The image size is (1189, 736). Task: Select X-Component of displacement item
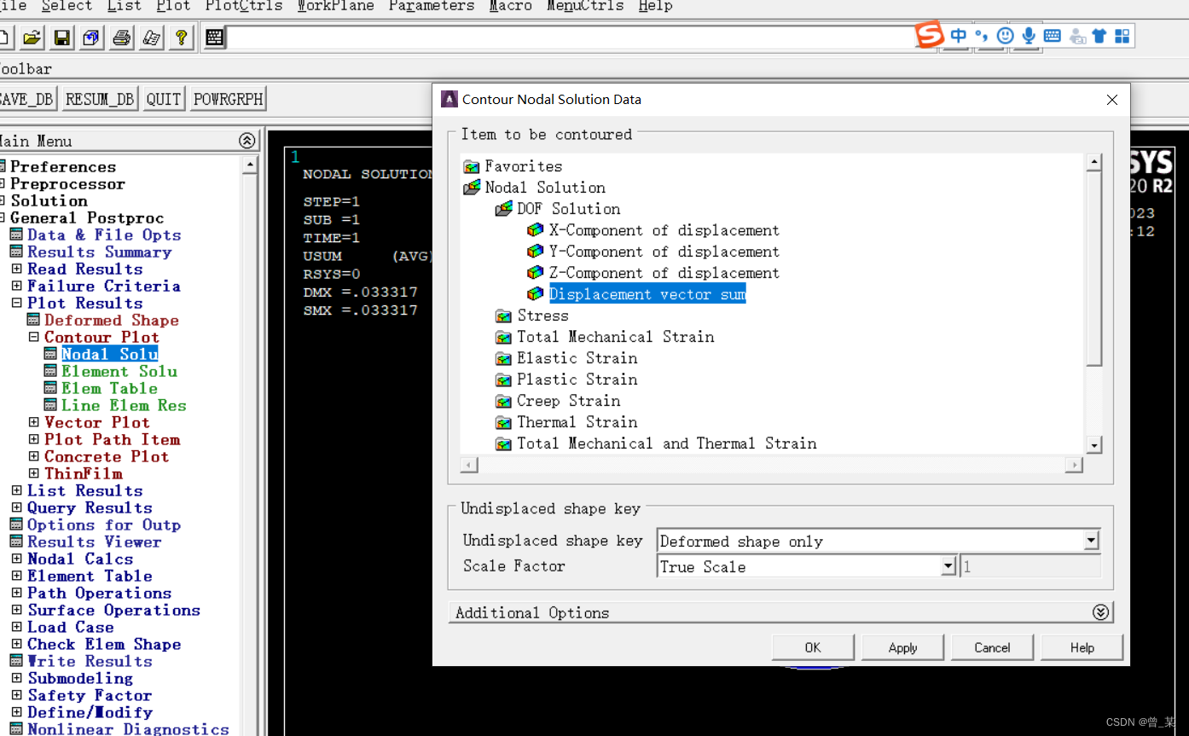(x=664, y=230)
